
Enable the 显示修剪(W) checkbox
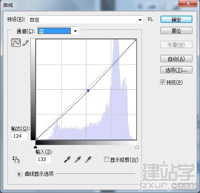pos(106,159)
